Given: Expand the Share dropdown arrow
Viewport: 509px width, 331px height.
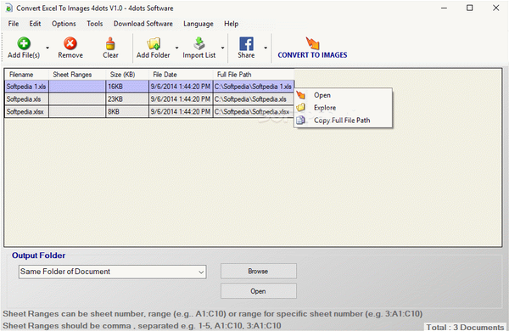Looking at the screenshot, I should pyautogui.click(x=266, y=48).
